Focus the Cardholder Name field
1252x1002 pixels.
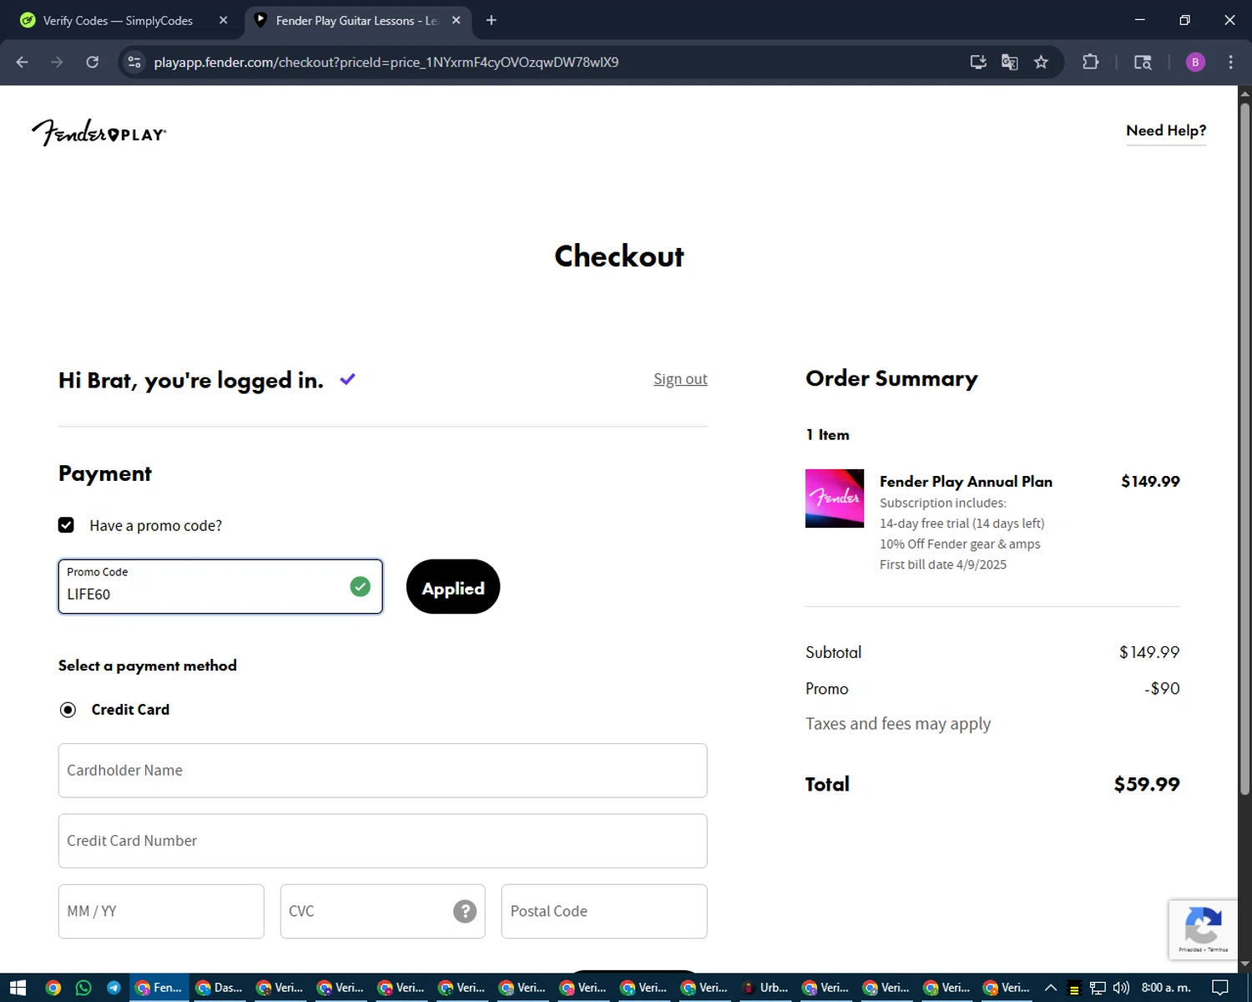pyautogui.click(x=382, y=771)
